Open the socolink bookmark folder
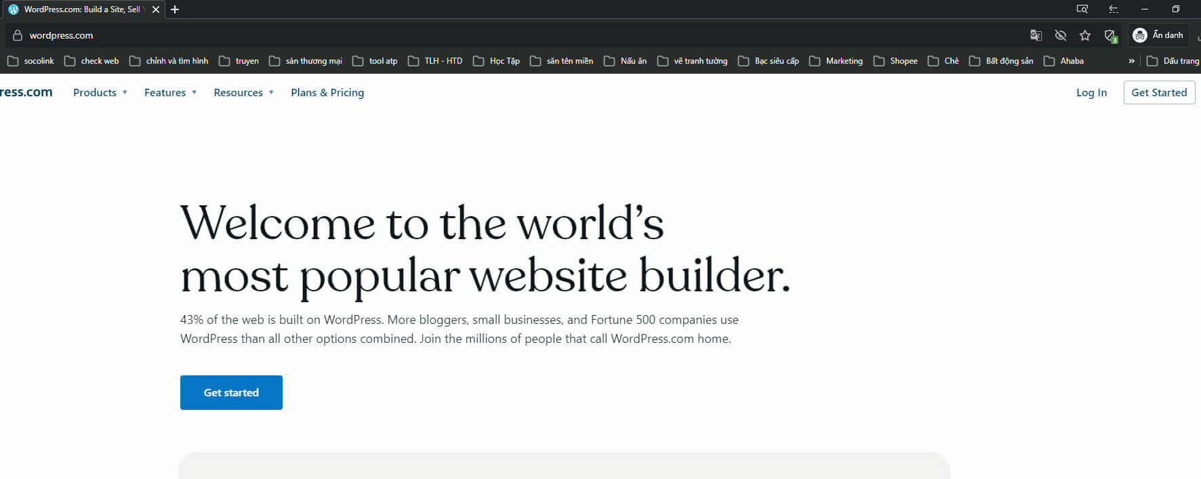This screenshot has height=479, width=1201. coord(30,61)
